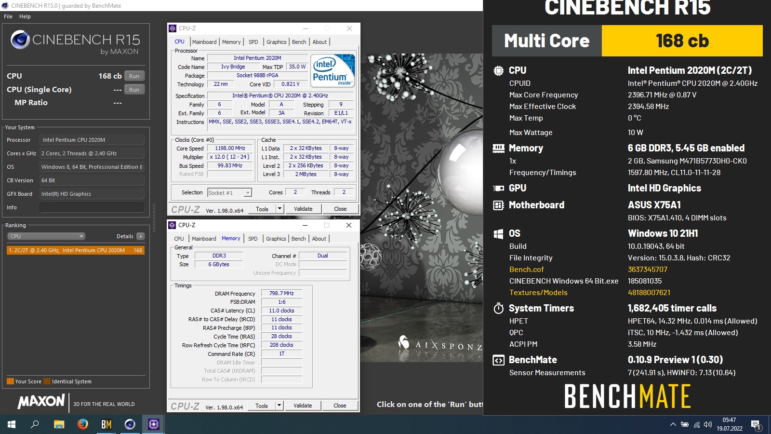Click the Cinebench sphere logo icon
771x434 pixels.
pyautogui.click(x=20, y=40)
